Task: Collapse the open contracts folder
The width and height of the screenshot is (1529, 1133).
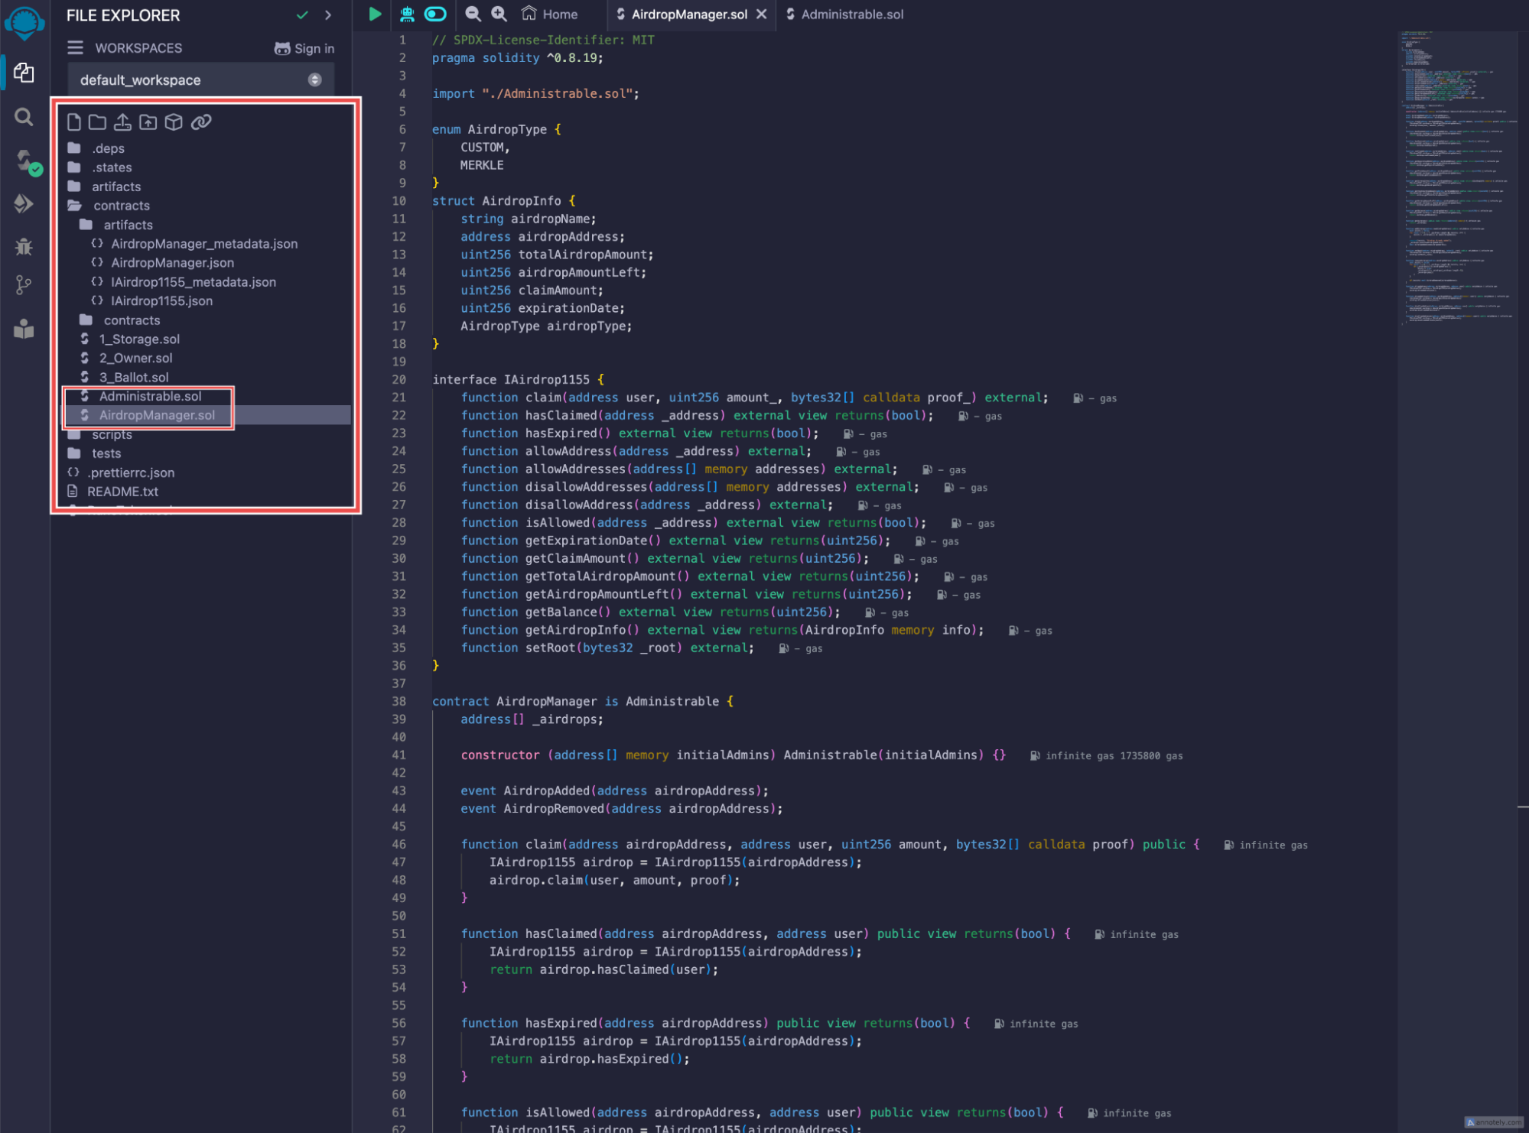Action: 121,206
